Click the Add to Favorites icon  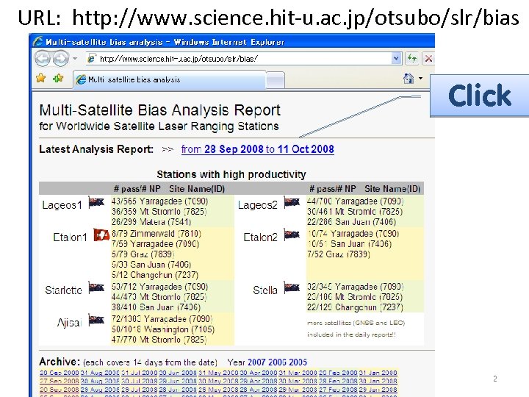point(58,79)
